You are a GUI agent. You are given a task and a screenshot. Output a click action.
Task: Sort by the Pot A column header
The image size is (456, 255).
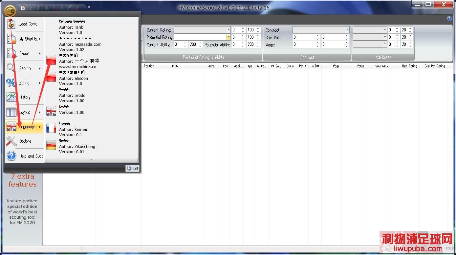pos(303,66)
